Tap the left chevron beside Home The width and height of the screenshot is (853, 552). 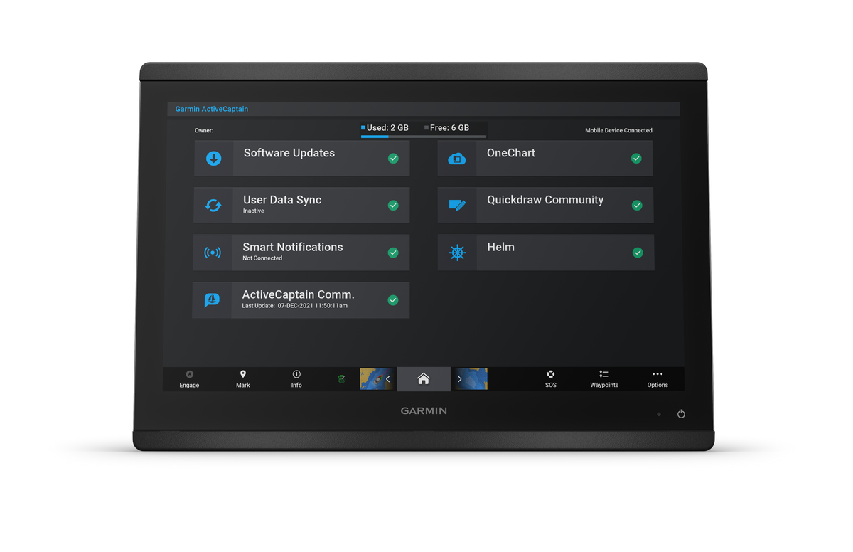[388, 379]
